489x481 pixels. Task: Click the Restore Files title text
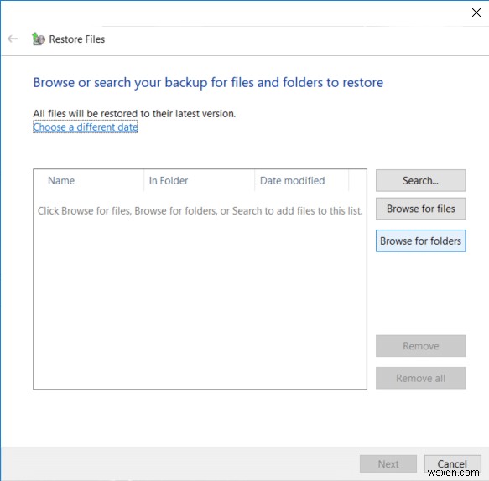77,39
